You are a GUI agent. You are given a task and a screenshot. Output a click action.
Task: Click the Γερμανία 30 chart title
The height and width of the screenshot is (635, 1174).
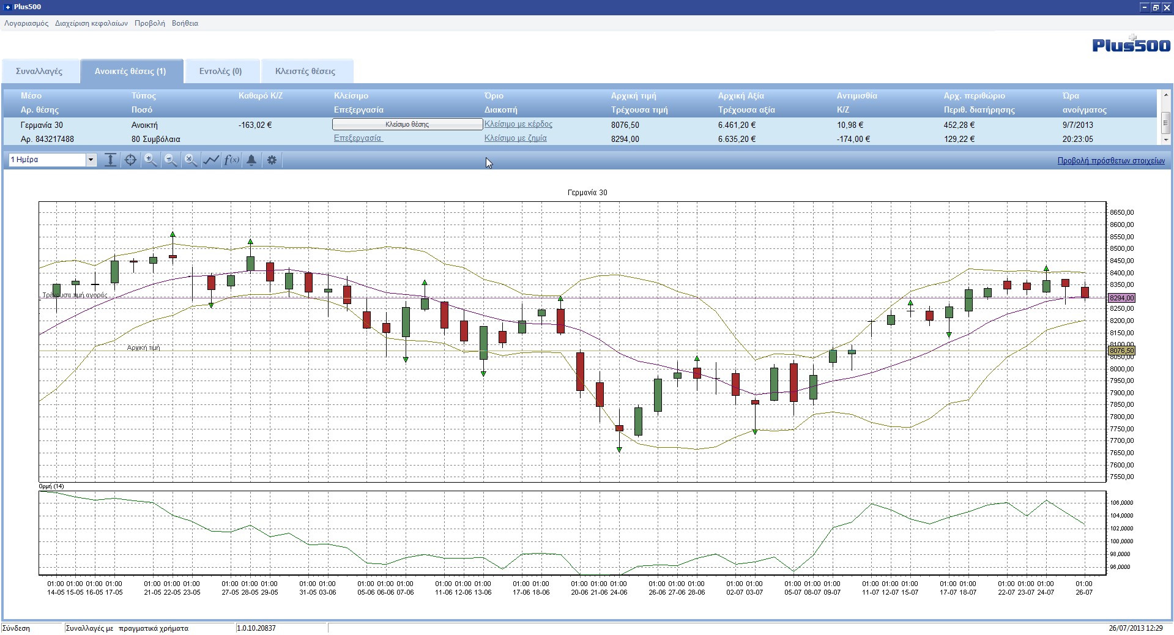(x=587, y=193)
